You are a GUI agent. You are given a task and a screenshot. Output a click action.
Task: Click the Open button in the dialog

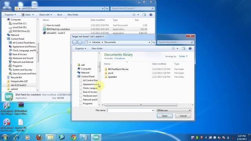tap(165, 116)
